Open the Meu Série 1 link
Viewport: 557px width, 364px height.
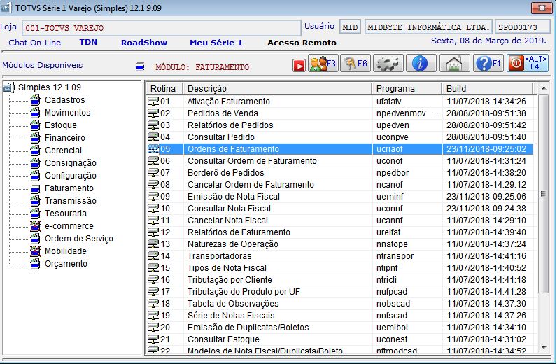click(216, 43)
